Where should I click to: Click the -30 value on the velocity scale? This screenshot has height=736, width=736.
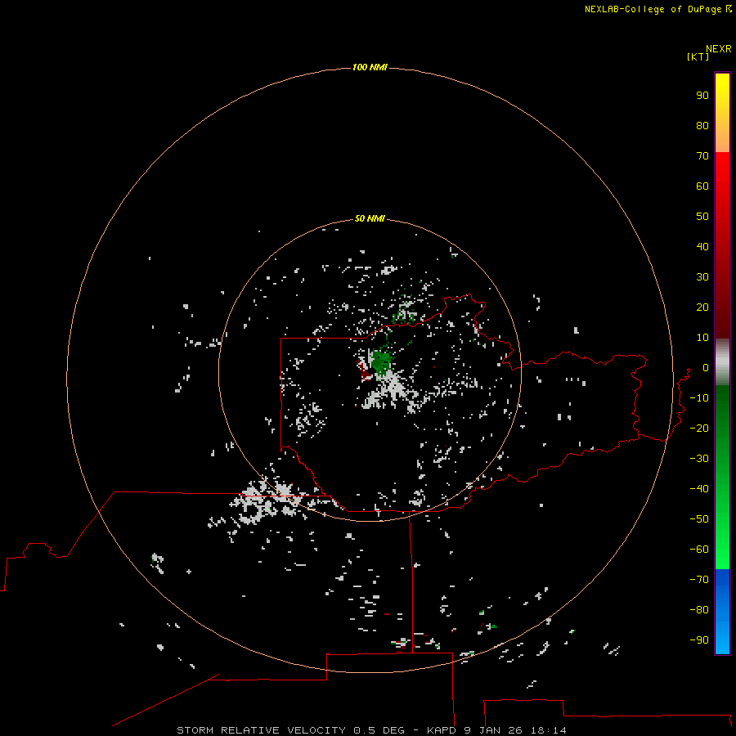pyautogui.click(x=699, y=459)
